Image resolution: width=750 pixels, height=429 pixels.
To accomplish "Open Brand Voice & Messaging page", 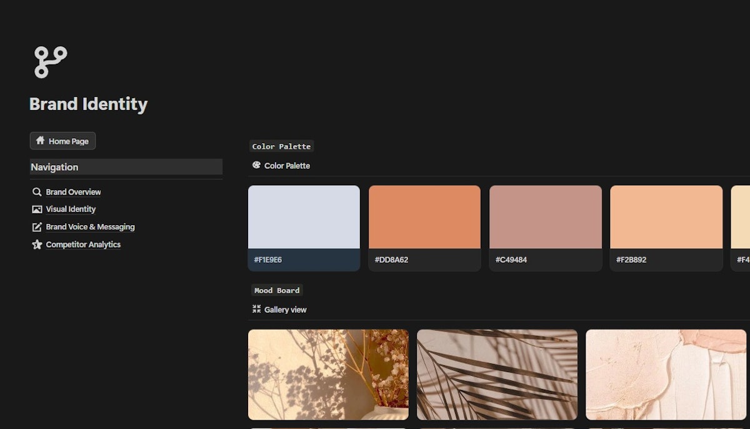I will pyautogui.click(x=90, y=227).
